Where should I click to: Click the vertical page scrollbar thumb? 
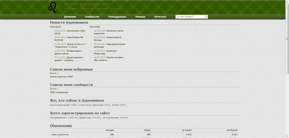[x=287, y=39]
